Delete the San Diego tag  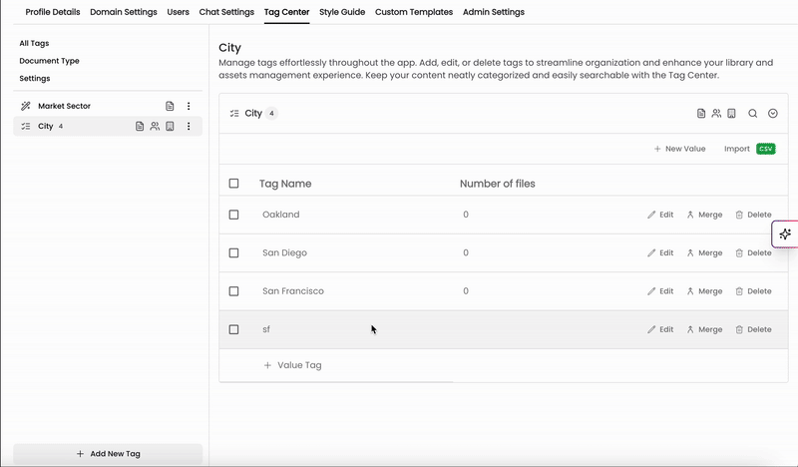coord(753,253)
